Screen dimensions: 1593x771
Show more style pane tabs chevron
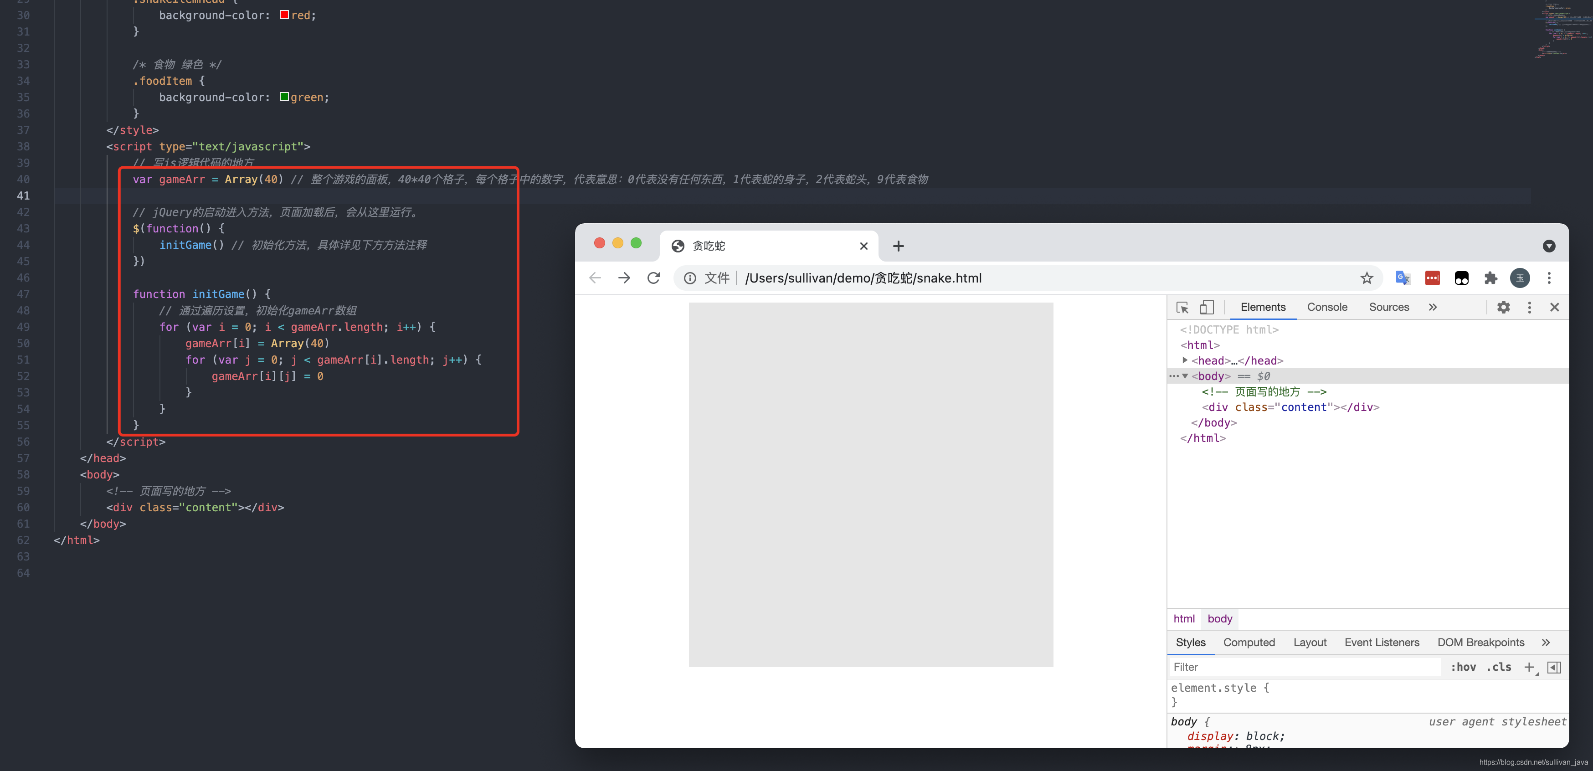pos(1546,642)
